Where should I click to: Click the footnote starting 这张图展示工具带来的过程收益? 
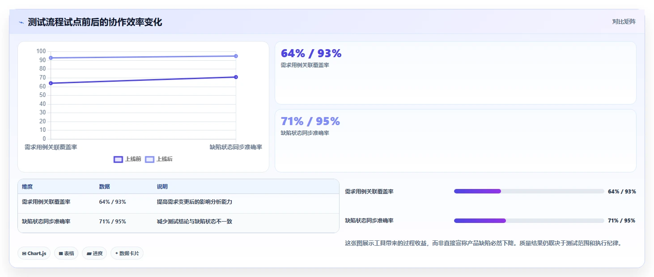point(484,243)
